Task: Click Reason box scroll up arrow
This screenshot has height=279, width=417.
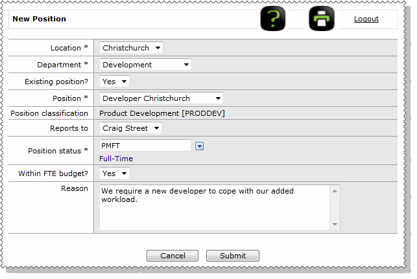Action: point(335,191)
